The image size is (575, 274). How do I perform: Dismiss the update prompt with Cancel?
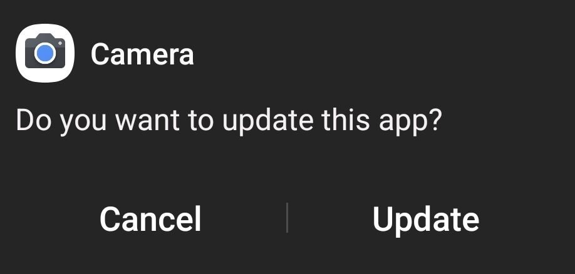(x=150, y=219)
